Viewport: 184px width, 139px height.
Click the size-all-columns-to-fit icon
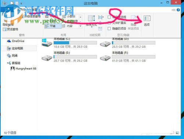pyautogui.click(x=100, y=29)
